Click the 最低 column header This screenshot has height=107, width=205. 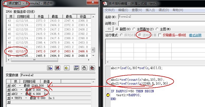[70, 17]
